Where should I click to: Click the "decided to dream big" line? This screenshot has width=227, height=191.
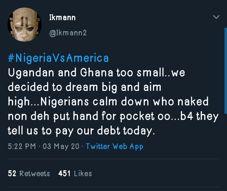click(x=84, y=87)
